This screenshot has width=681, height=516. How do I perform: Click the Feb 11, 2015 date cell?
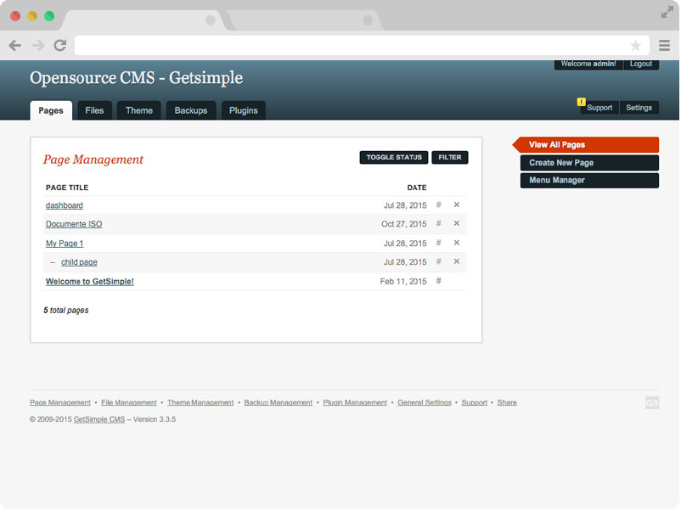[403, 282]
